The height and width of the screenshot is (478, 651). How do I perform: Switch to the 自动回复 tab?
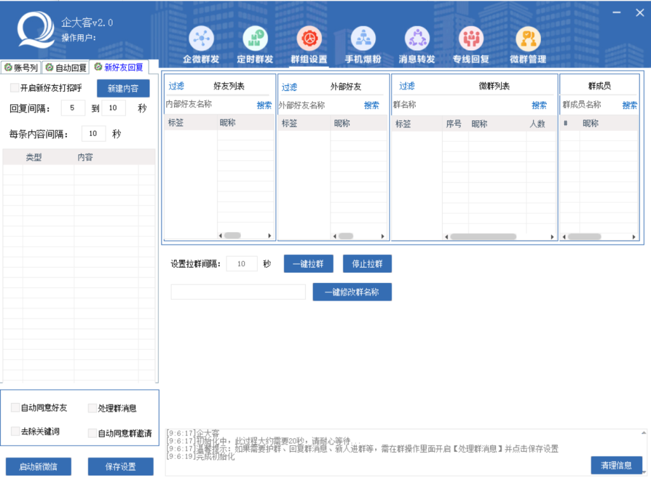pyautogui.click(x=65, y=67)
